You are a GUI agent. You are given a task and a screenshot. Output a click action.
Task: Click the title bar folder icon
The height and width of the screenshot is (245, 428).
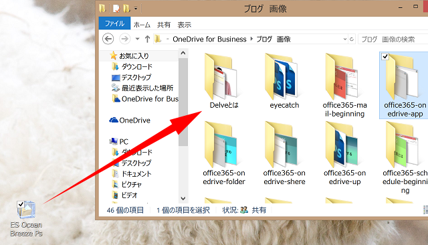(102, 9)
